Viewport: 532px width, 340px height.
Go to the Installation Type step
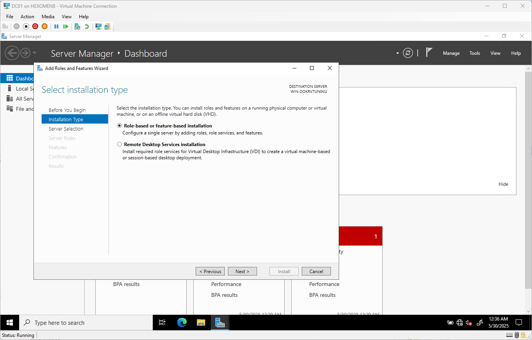tap(75, 120)
